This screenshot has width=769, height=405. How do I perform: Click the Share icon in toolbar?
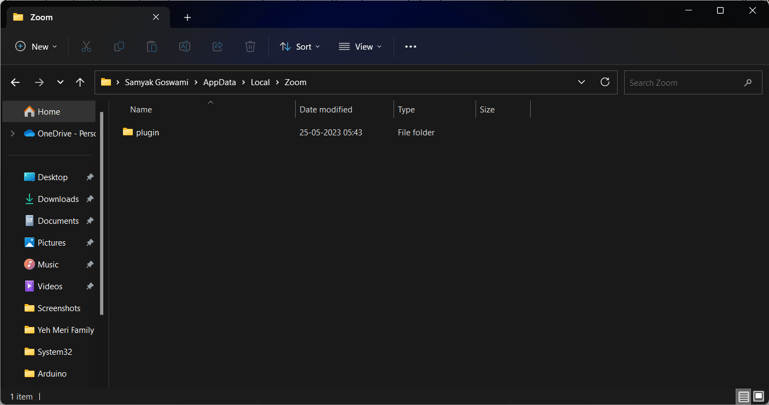(218, 47)
